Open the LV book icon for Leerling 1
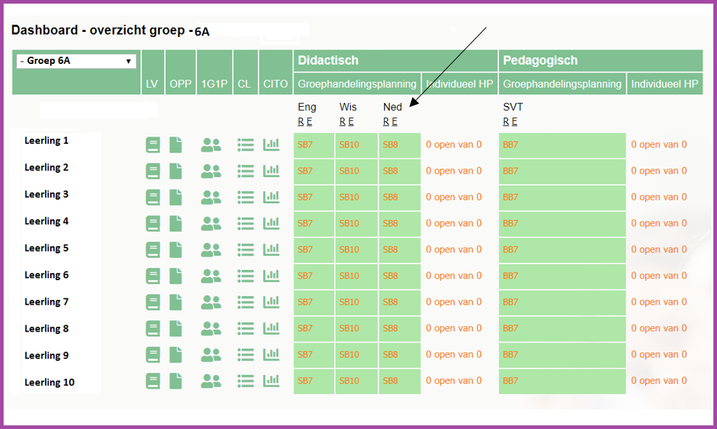This screenshot has width=717, height=429. pyautogui.click(x=153, y=145)
